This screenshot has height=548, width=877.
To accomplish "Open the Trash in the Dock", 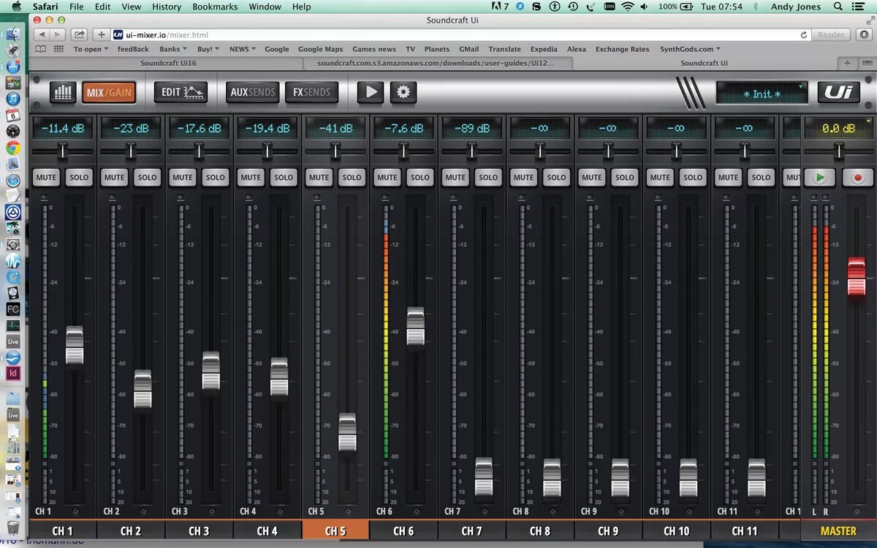I will coord(13,528).
